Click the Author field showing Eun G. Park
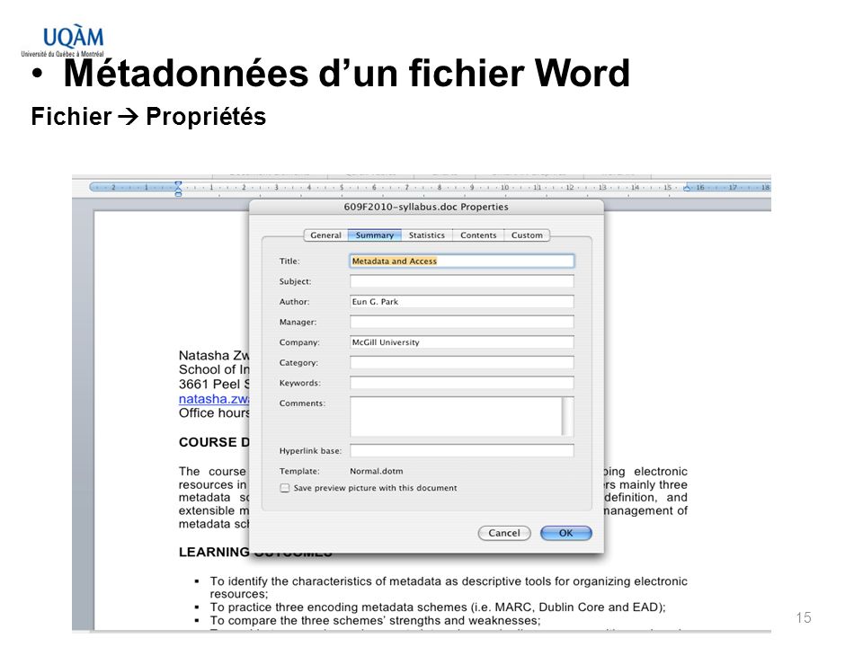The width and height of the screenshot is (863, 647). pos(462,302)
